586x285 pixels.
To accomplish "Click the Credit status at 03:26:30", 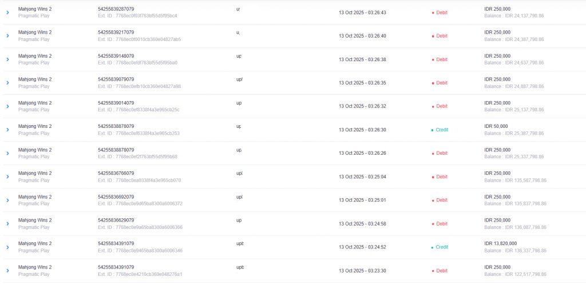I will (441, 130).
